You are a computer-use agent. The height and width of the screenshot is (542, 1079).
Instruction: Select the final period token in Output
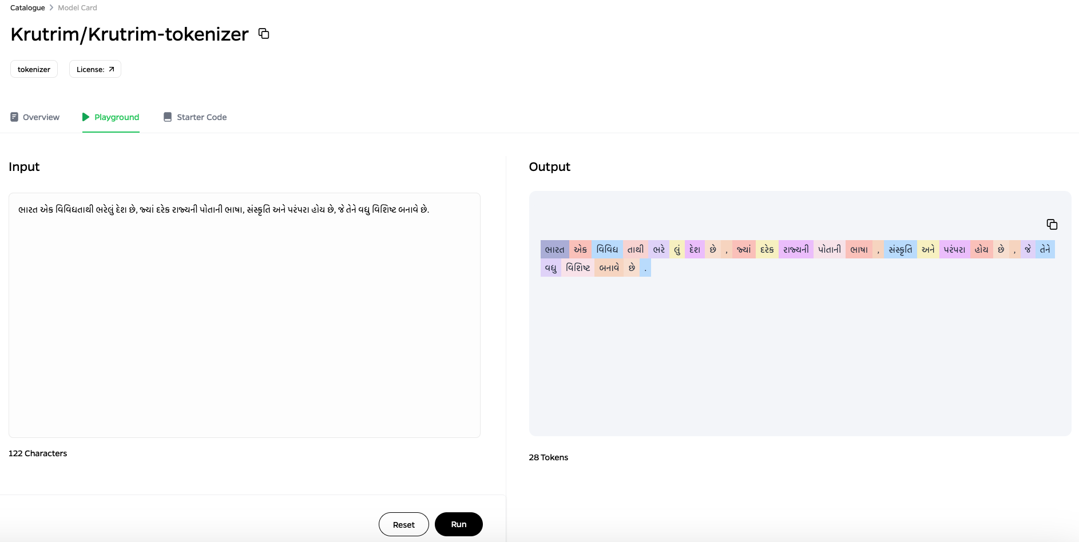645,268
